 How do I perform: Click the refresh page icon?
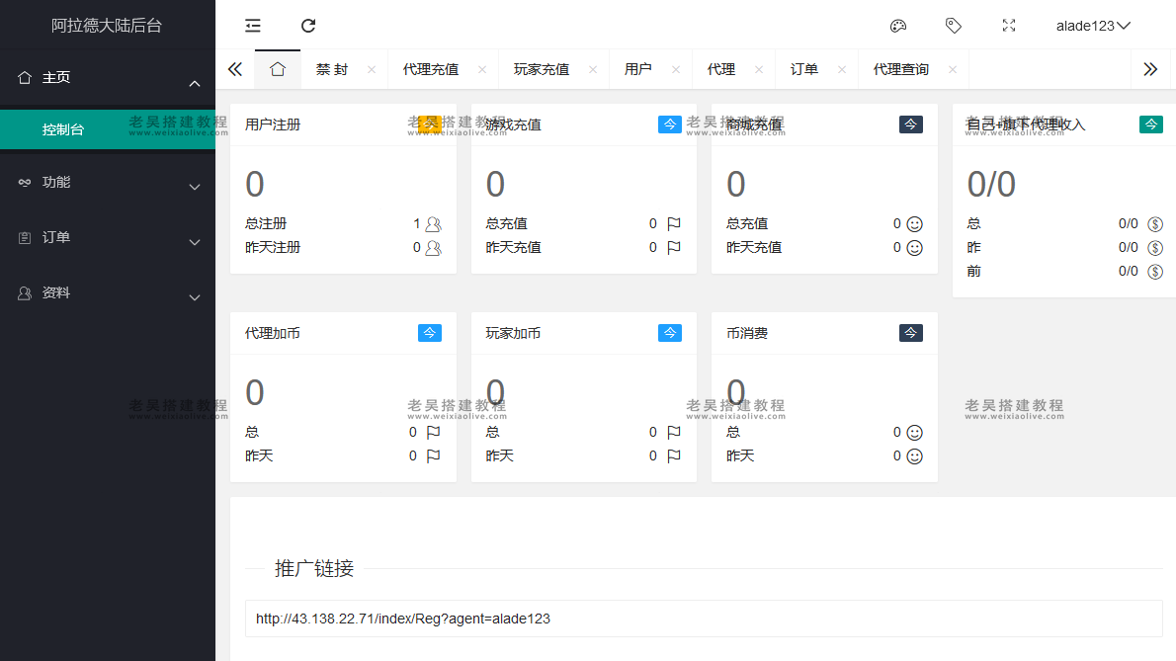(307, 25)
